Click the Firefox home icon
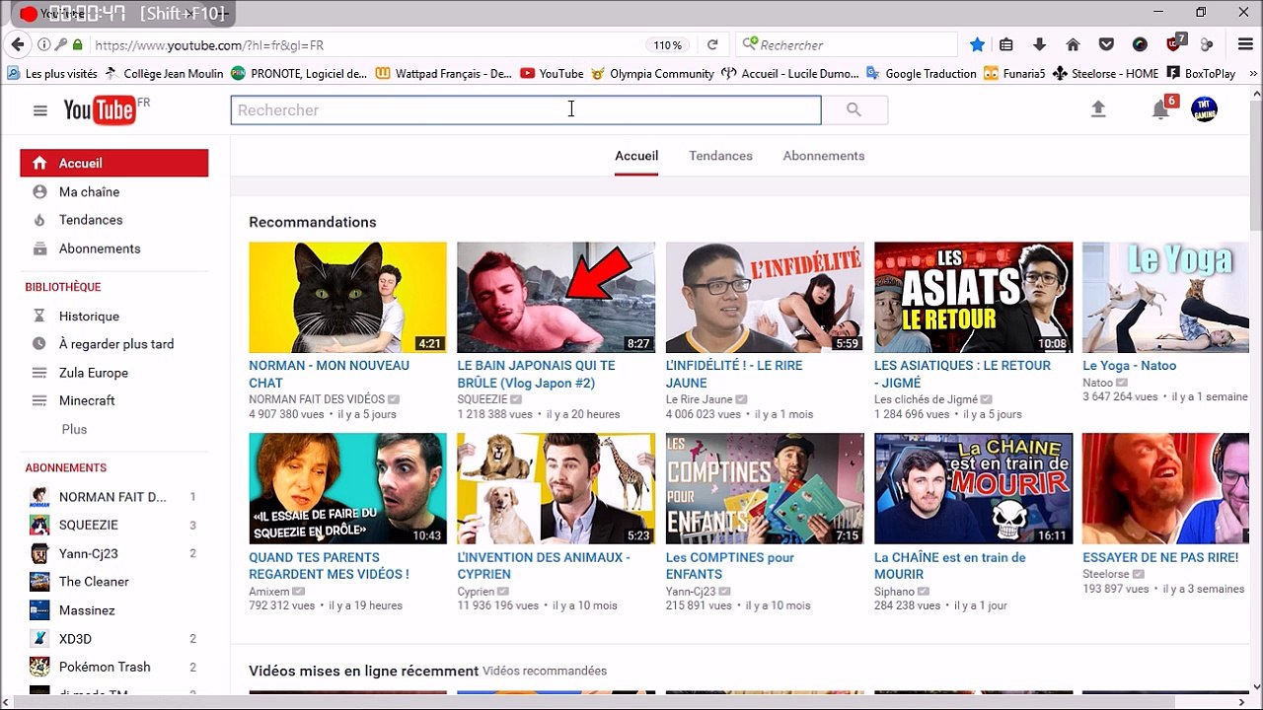 [x=1073, y=45]
